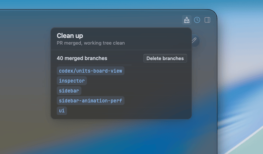The width and height of the screenshot is (263, 154).
Task: Select the sidebar branch tag
Action: [69, 91]
